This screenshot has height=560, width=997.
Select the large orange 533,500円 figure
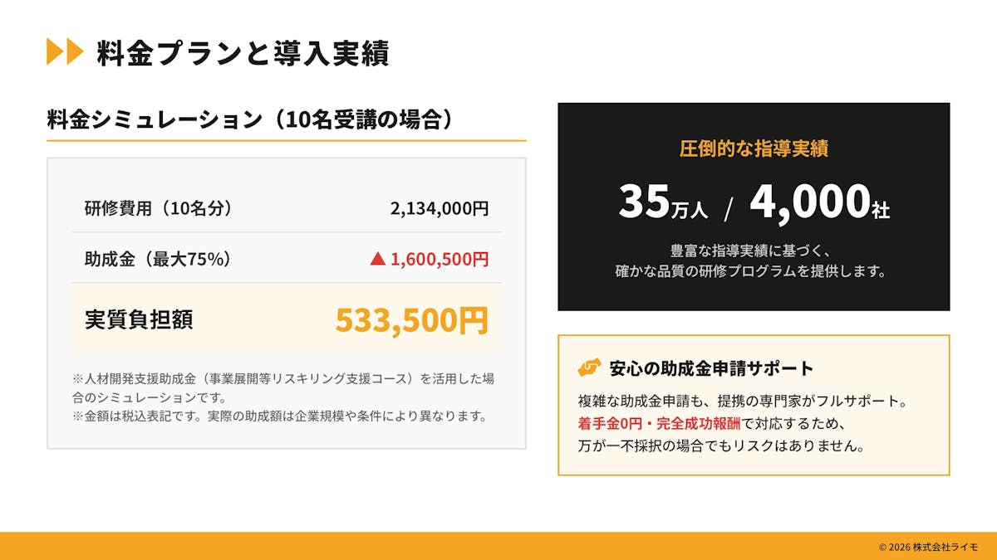point(412,320)
